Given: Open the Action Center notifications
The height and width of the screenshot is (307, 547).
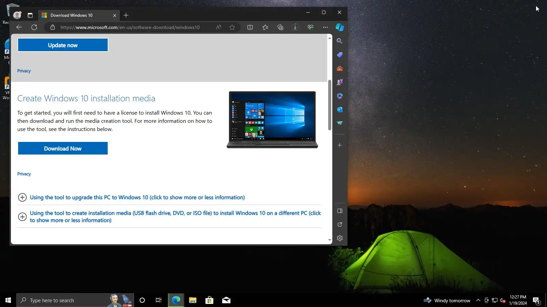Looking at the screenshot, I should (x=536, y=300).
